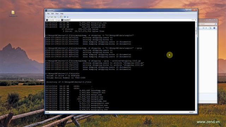Go to previous tab using toolbar icon
226x127 pixels.
coord(52,17)
